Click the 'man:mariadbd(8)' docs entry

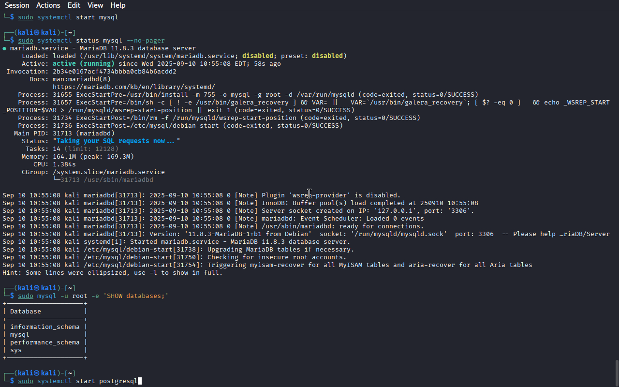coord(82,79)
